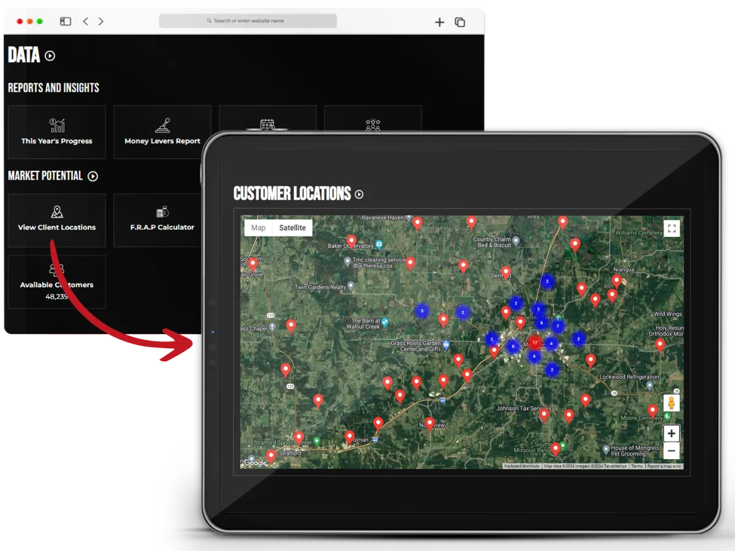Viewport: 735px width, 551px height.
Task: Select the red pin at Niangua
Action: coord(617,281)
